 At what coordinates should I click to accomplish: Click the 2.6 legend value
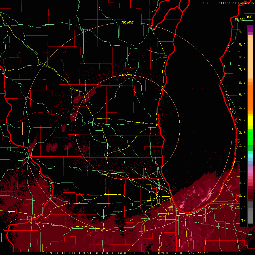tap(242, 145)
